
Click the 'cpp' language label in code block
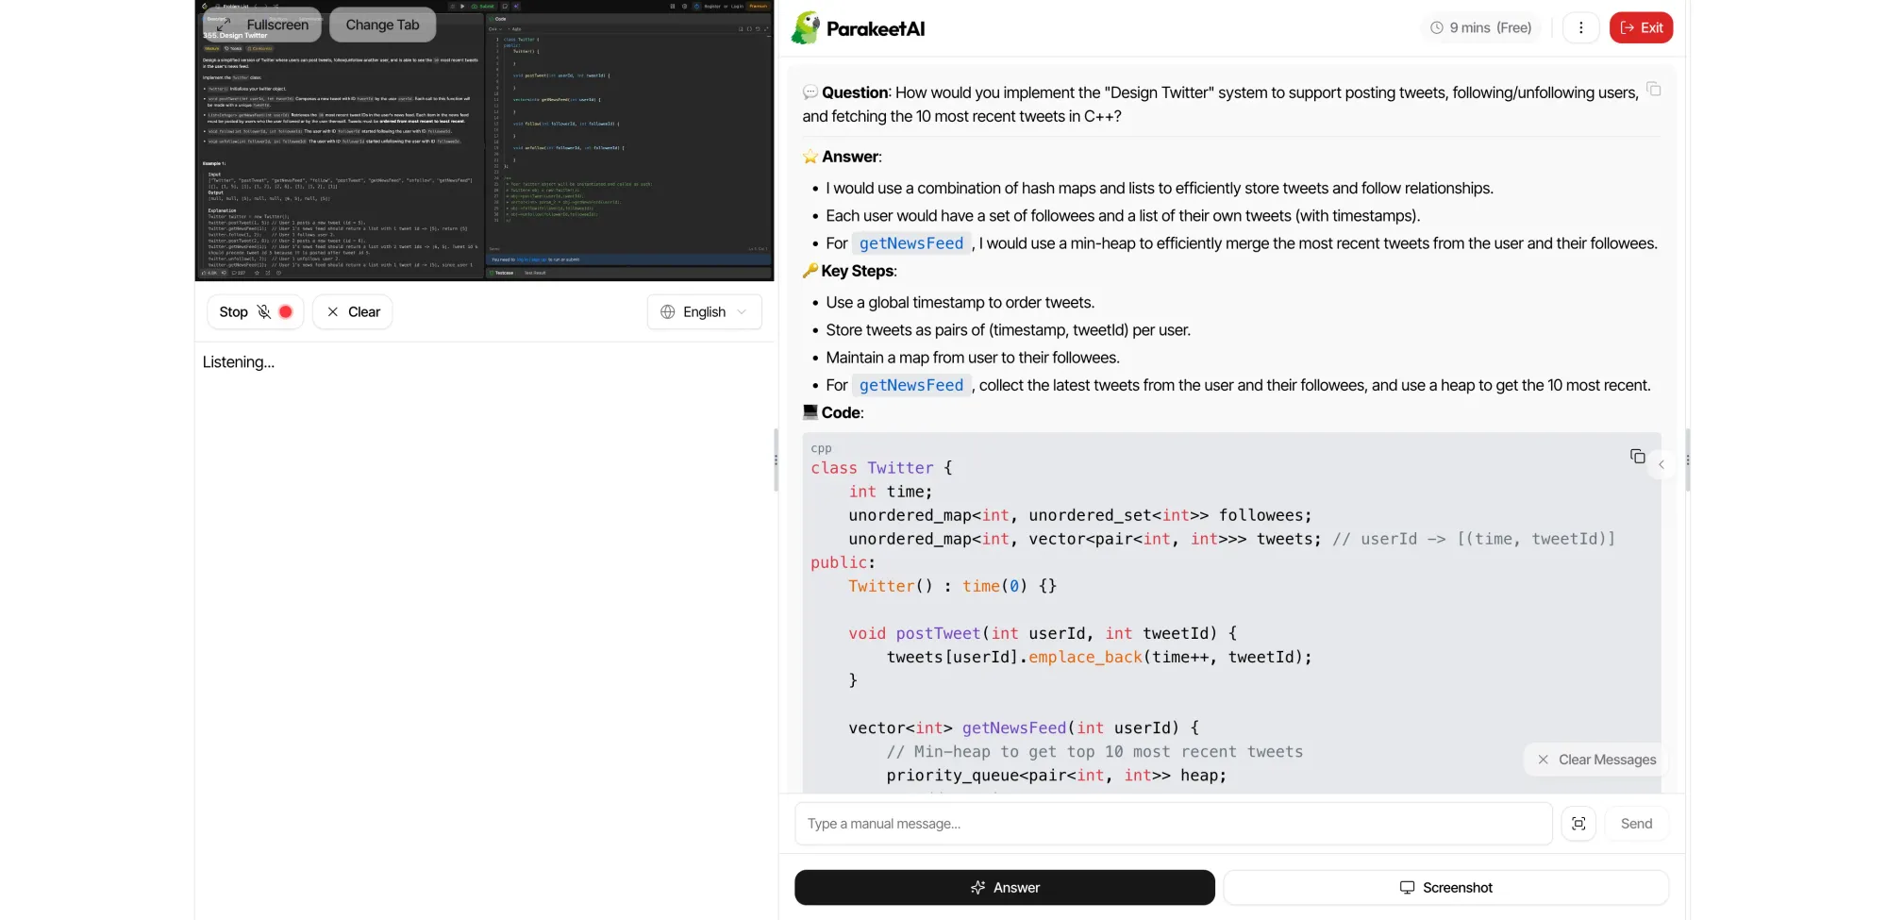click(x=821, y=448)
